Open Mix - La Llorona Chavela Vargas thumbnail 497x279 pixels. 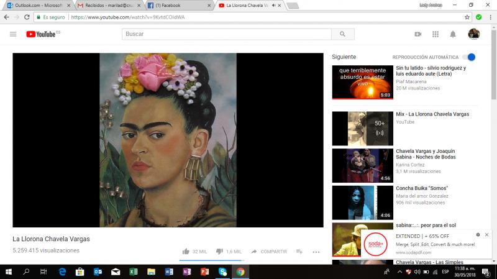pyautogui.click(x=363, y=129)
